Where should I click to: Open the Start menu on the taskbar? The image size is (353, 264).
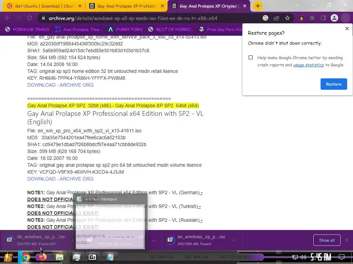pos(8,257)
